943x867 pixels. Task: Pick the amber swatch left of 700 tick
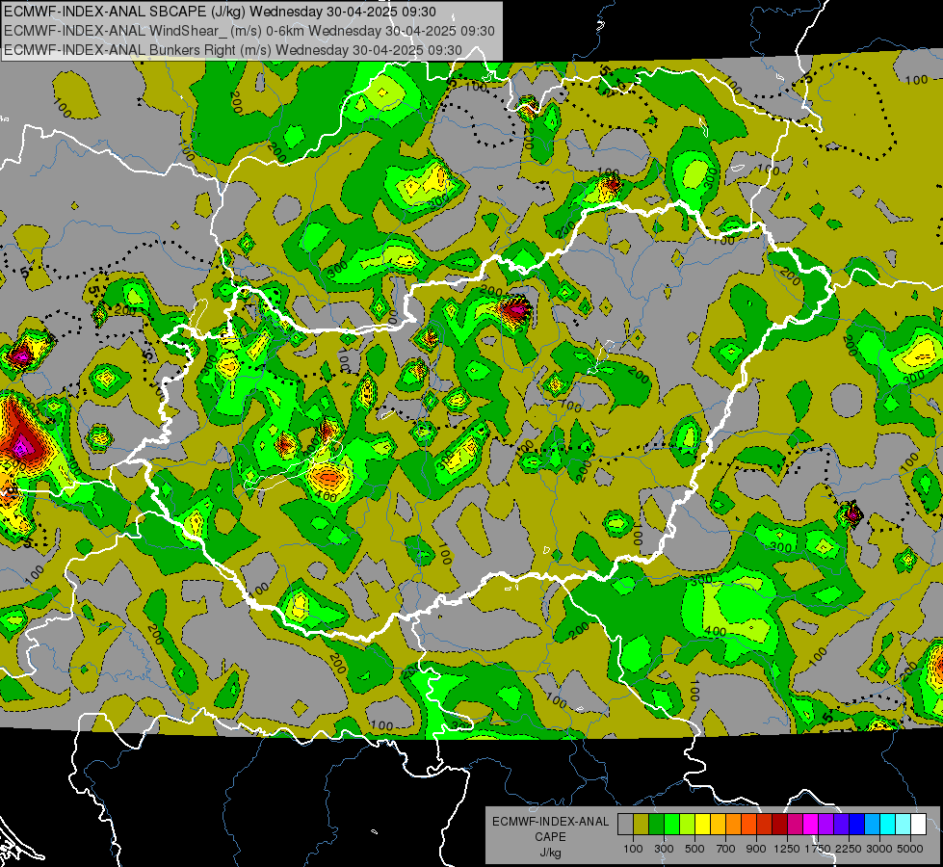(718, 824)
